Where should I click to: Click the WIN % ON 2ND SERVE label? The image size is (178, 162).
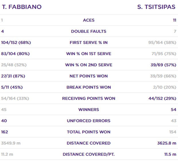click(89, 65)
